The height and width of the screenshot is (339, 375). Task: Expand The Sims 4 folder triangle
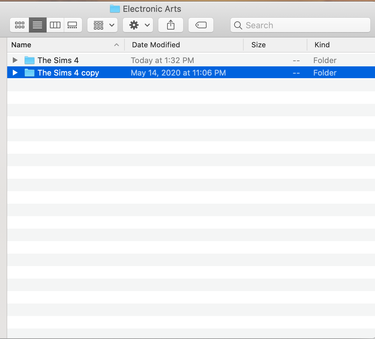coord(15,60)
